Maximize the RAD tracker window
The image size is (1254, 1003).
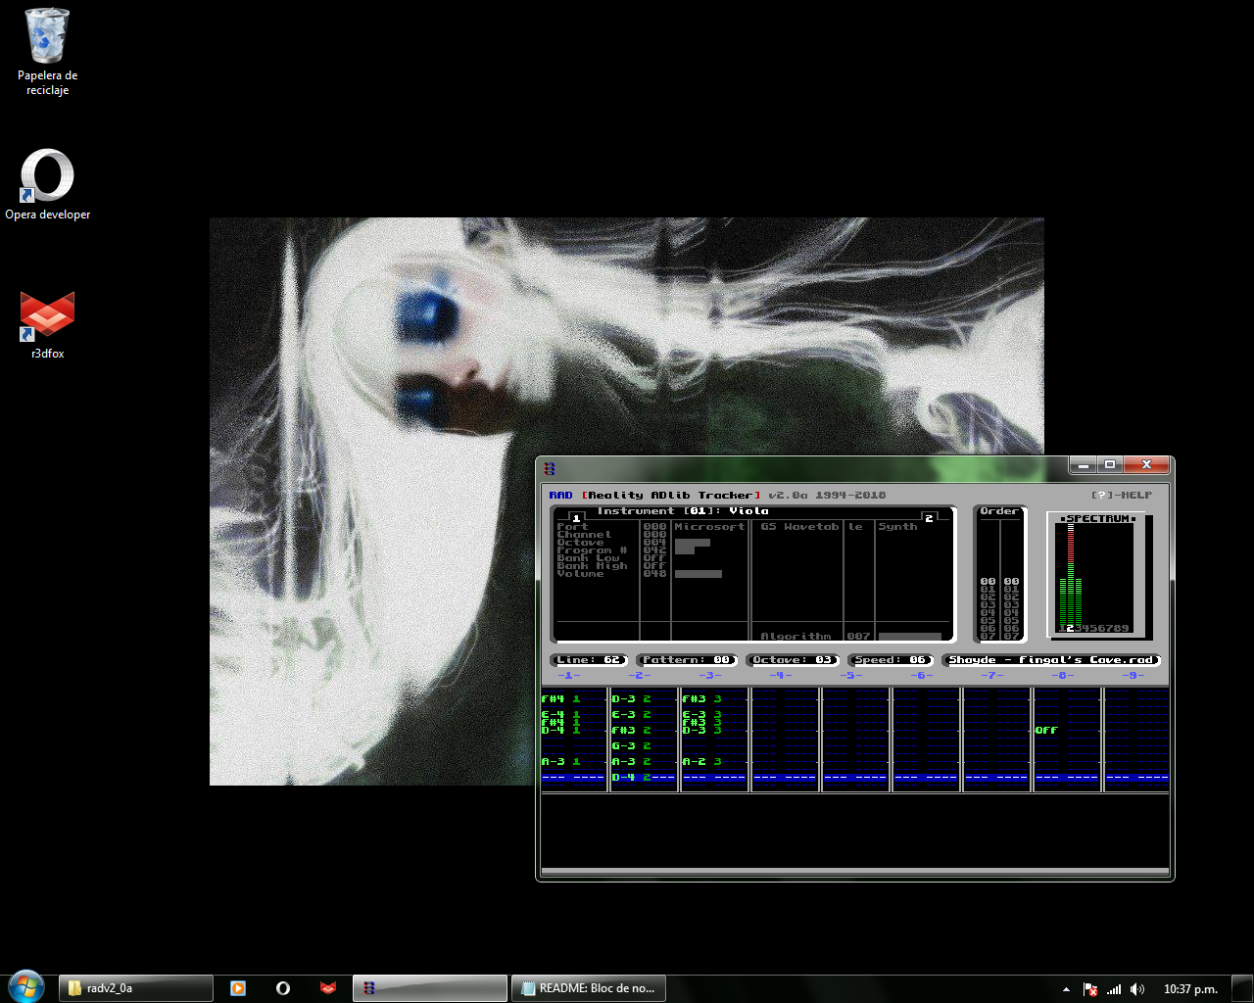point(1109,464)
